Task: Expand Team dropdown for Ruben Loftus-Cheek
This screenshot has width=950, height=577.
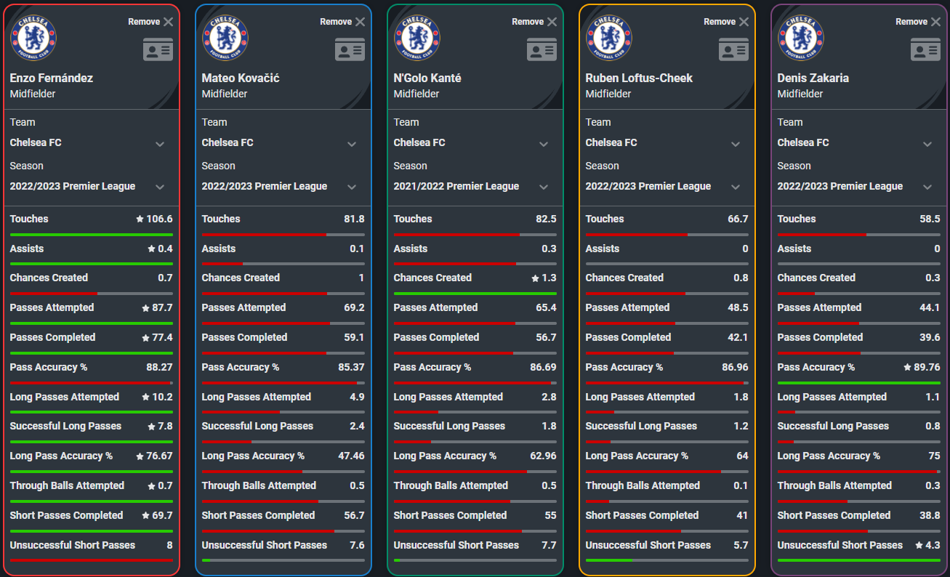Action: tap(667, 143)
